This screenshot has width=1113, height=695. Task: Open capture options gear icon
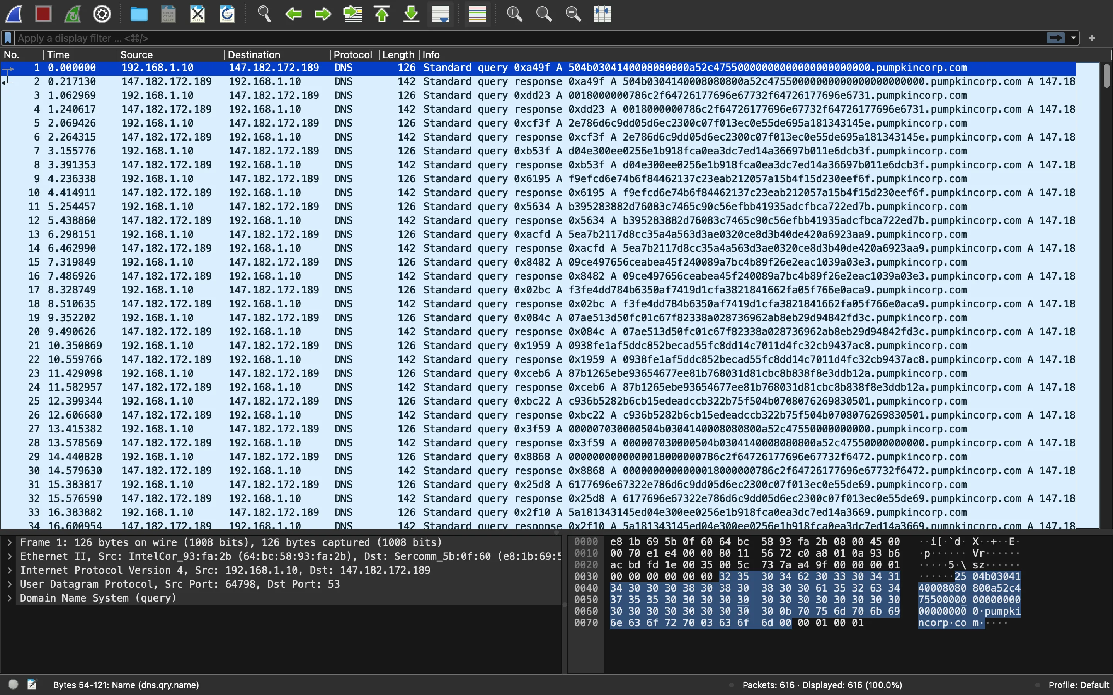point(102,14)
